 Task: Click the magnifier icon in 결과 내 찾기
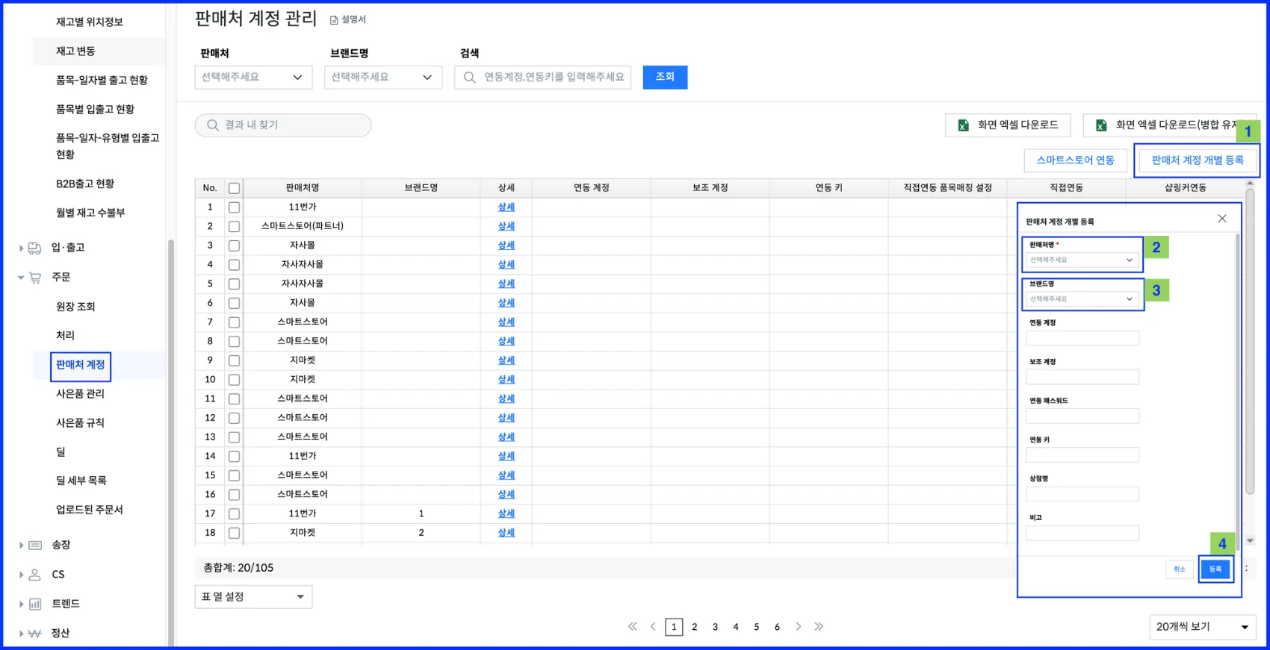pos(213,125)
